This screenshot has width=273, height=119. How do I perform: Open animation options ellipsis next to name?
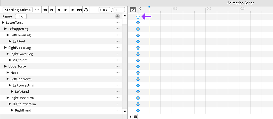click(x=37, y=10)
